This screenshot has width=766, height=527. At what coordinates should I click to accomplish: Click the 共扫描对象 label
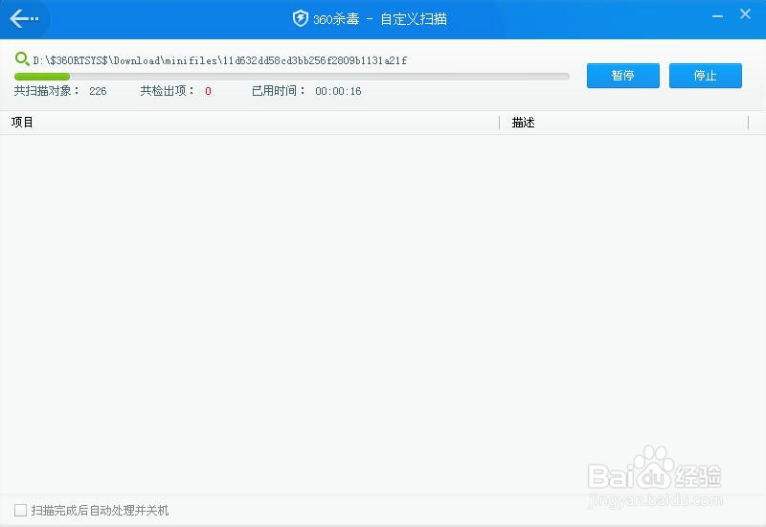46,90
